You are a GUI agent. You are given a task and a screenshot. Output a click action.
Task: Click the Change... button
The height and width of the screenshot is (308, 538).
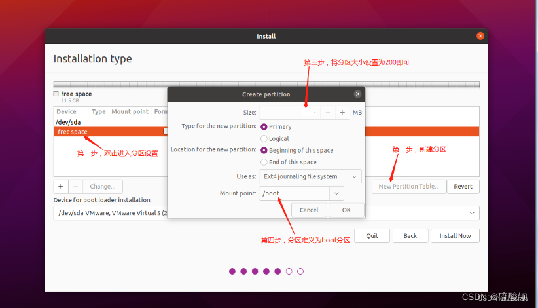[103, 187]
